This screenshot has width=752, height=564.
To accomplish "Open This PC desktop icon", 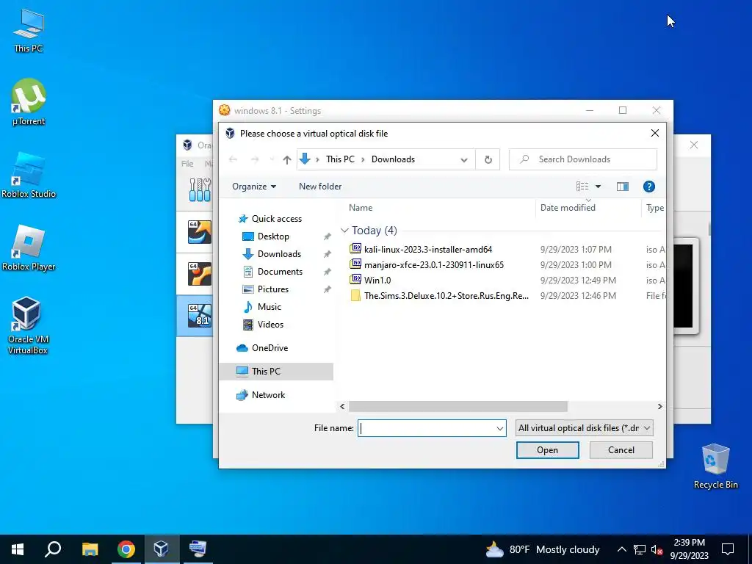I will click(x=29, y=31).
